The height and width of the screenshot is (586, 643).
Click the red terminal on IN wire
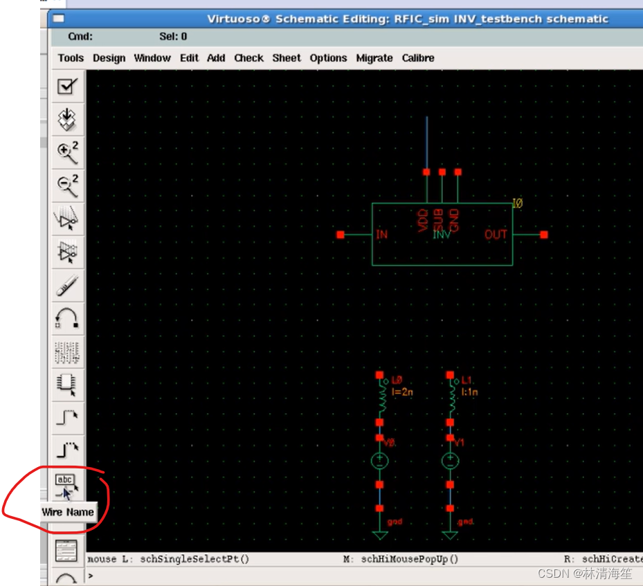click(x=341, y=235)
